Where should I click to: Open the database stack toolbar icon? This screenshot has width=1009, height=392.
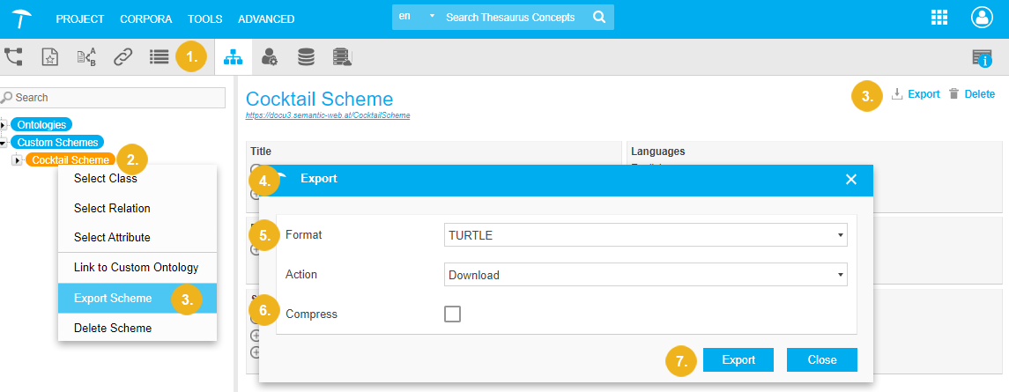pos(306,57)
